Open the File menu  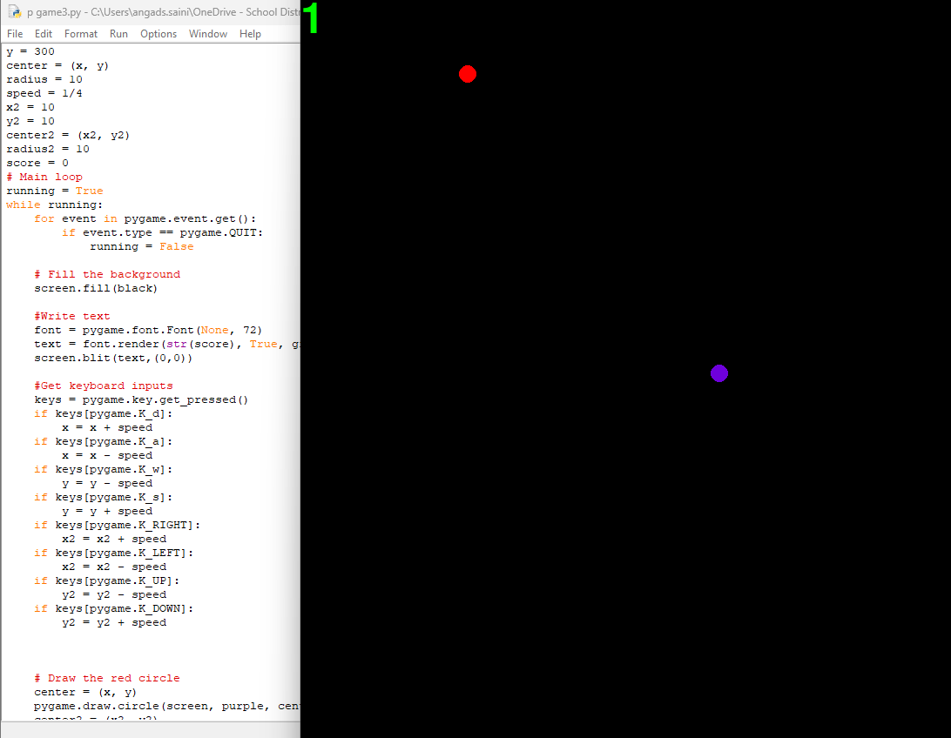pos(15,34)
